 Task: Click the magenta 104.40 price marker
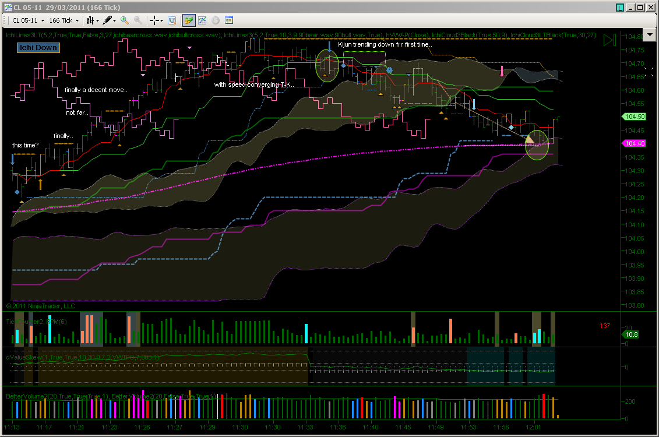pos(634,143)
